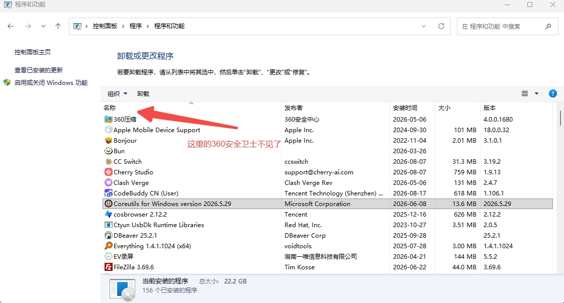Screen dimensions: 564x303
Task: Click the view layout icon
Action: pos(525,93)
